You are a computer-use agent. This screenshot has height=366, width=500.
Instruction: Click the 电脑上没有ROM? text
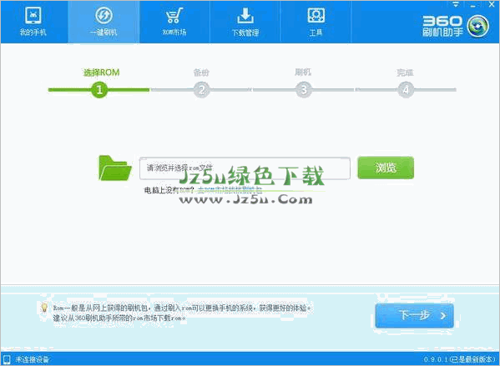click(x=169, y=190)
